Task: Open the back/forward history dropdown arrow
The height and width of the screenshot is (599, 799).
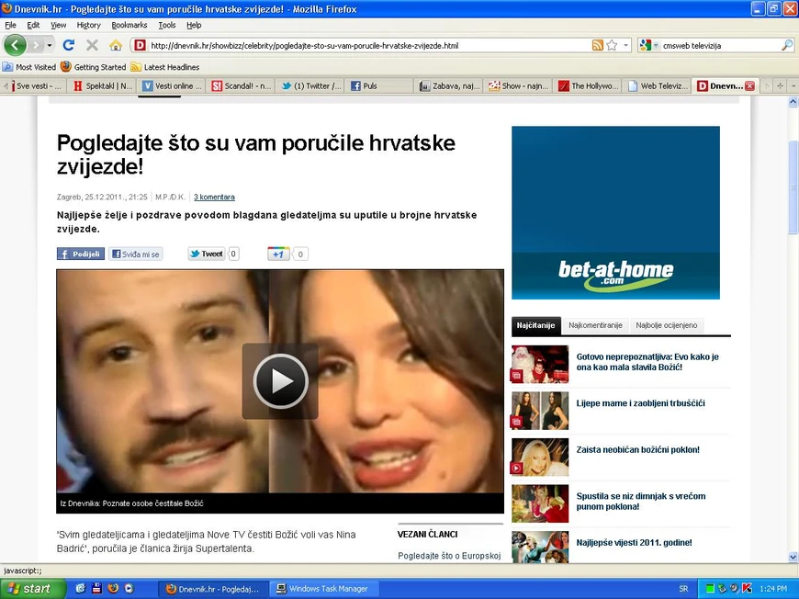Action: click(x=50, y=45)
